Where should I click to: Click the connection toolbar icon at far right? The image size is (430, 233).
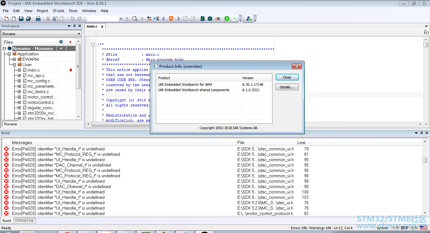click(249, 19)
